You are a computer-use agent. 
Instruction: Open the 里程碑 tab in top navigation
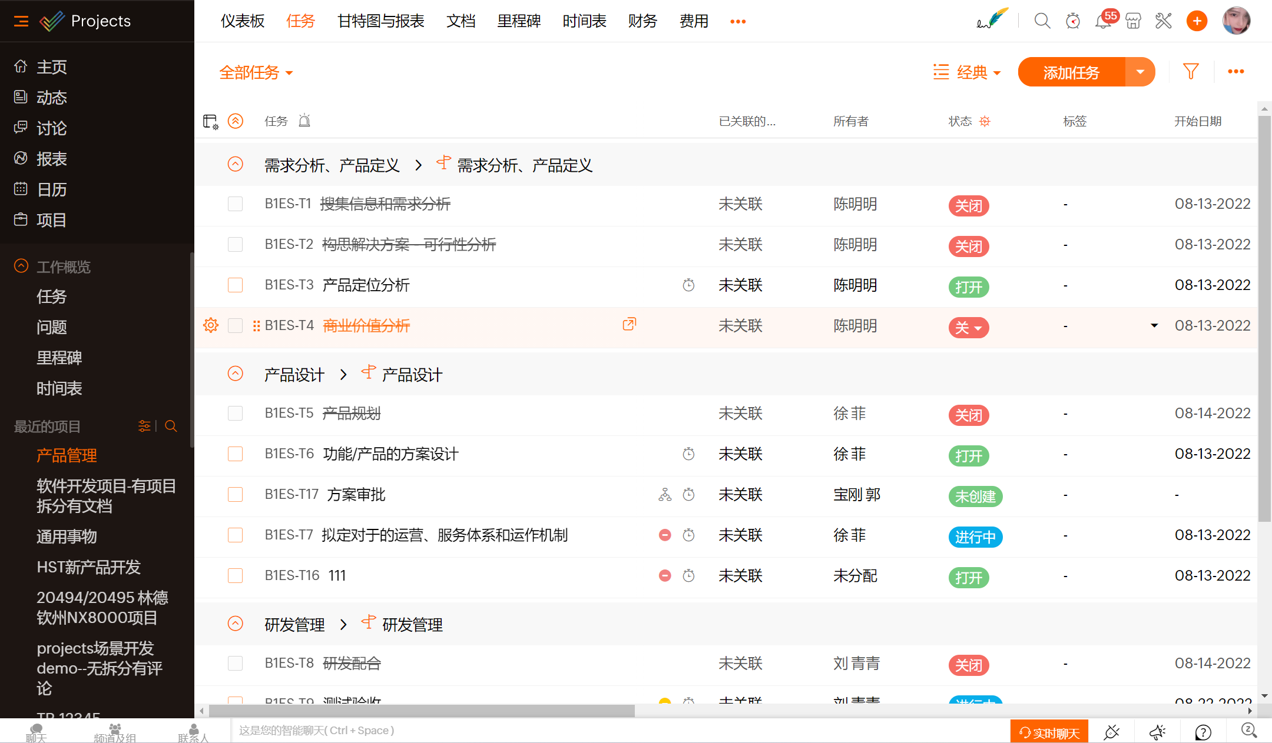coord(518,21)
